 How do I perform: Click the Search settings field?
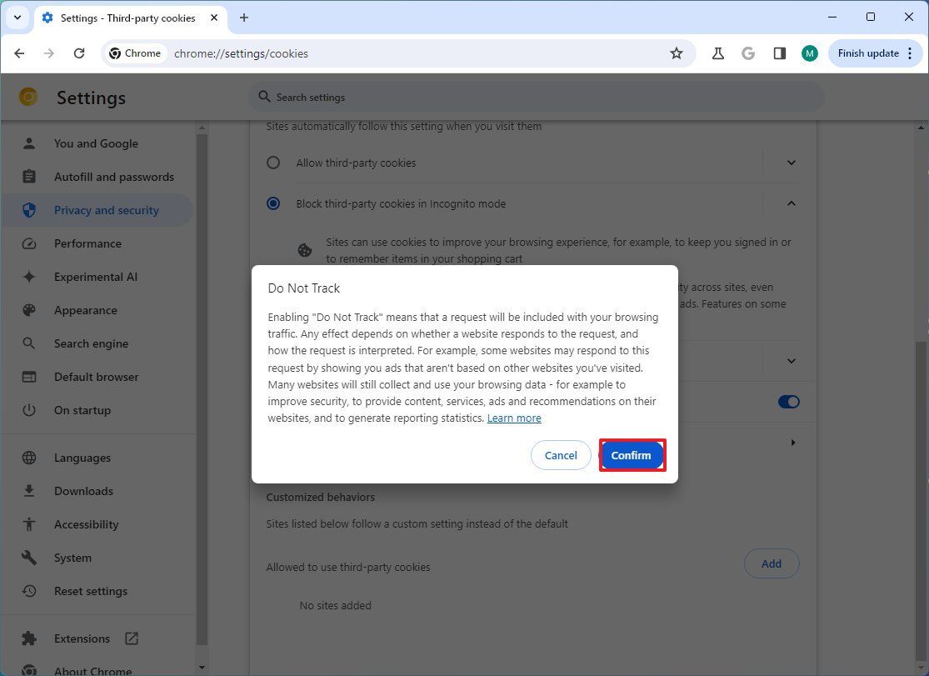(537, 97)
